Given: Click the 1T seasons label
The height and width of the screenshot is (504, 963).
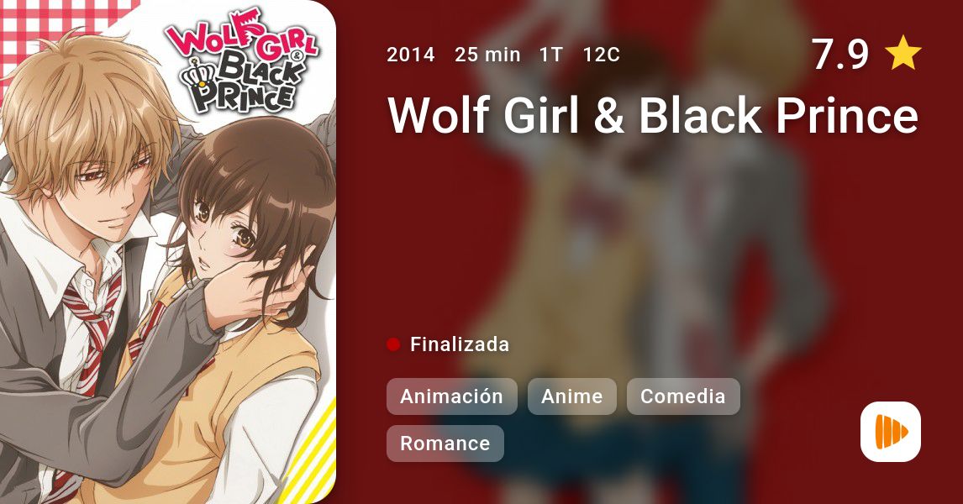Looking at the screenshot, I should (x=551, y=55).
